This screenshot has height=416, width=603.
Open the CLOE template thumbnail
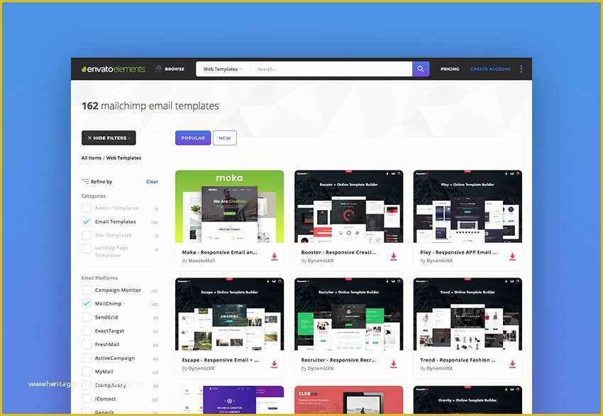pyautogui.click(x=349, y=400)
